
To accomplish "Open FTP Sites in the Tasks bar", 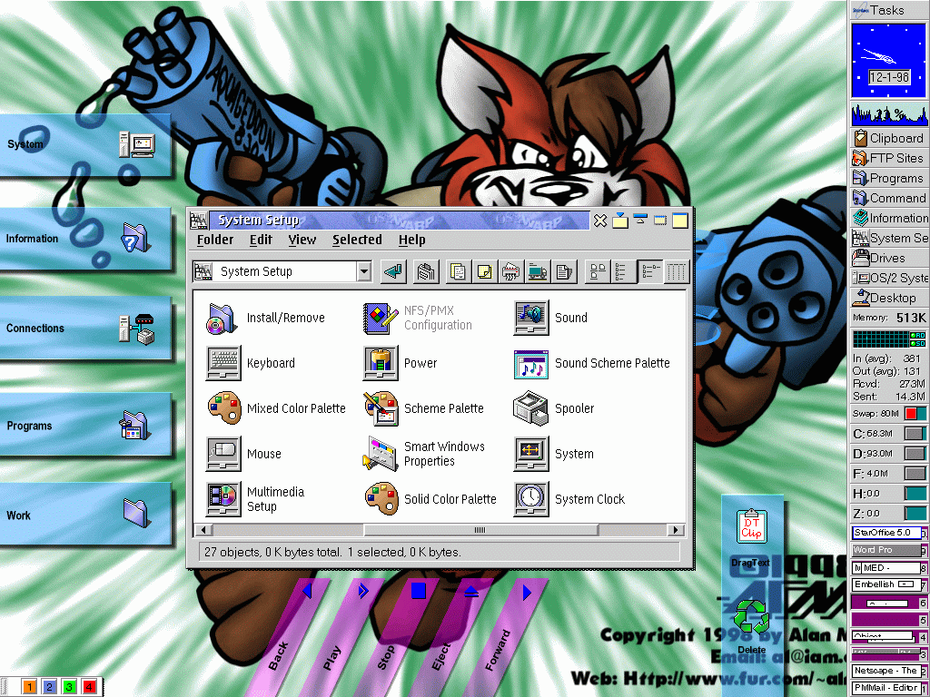I will (889, 158).
